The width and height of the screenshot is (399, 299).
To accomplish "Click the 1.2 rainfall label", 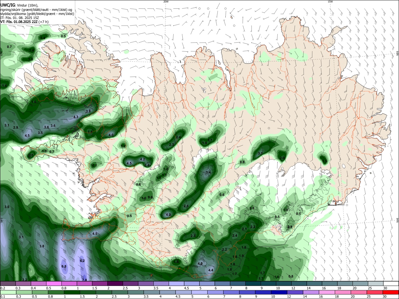I will click(123, 146).
